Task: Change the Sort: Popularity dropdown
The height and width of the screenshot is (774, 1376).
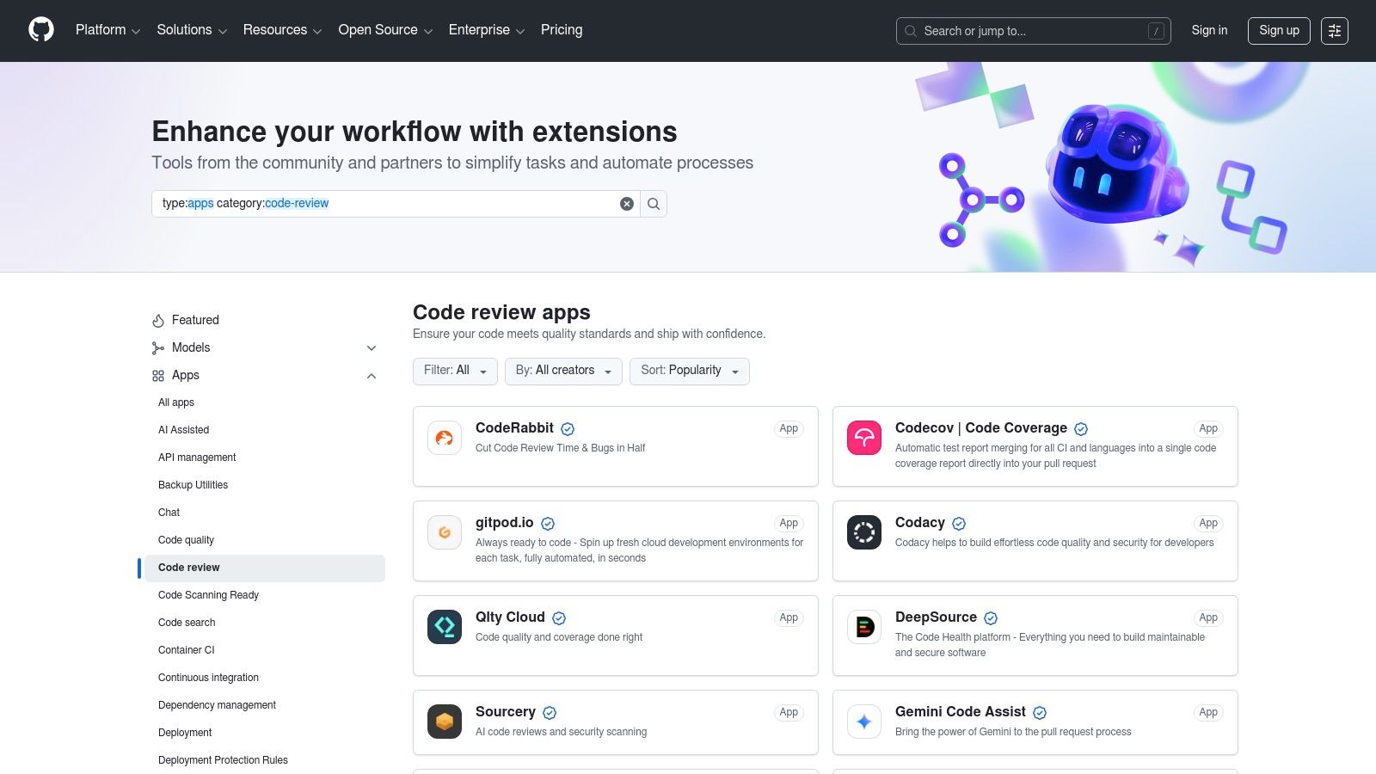Action: 689,371
